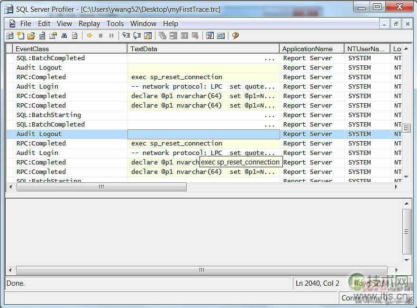Click the Save trace toolbar icon
This screenshot has width=417, height=308.
[x=43, y=36]
